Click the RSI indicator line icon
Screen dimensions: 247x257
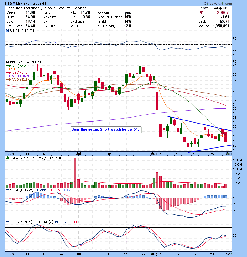coord(7,30)
